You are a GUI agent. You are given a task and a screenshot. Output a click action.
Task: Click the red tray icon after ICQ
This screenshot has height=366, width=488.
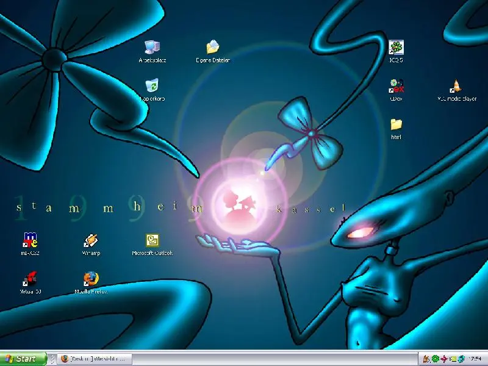coord(444,359)
